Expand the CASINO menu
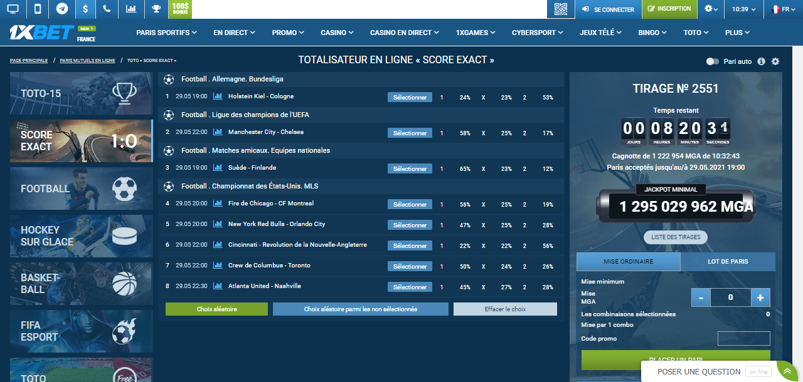This screenshot has height=382, width=803. [x=337, y=33]
